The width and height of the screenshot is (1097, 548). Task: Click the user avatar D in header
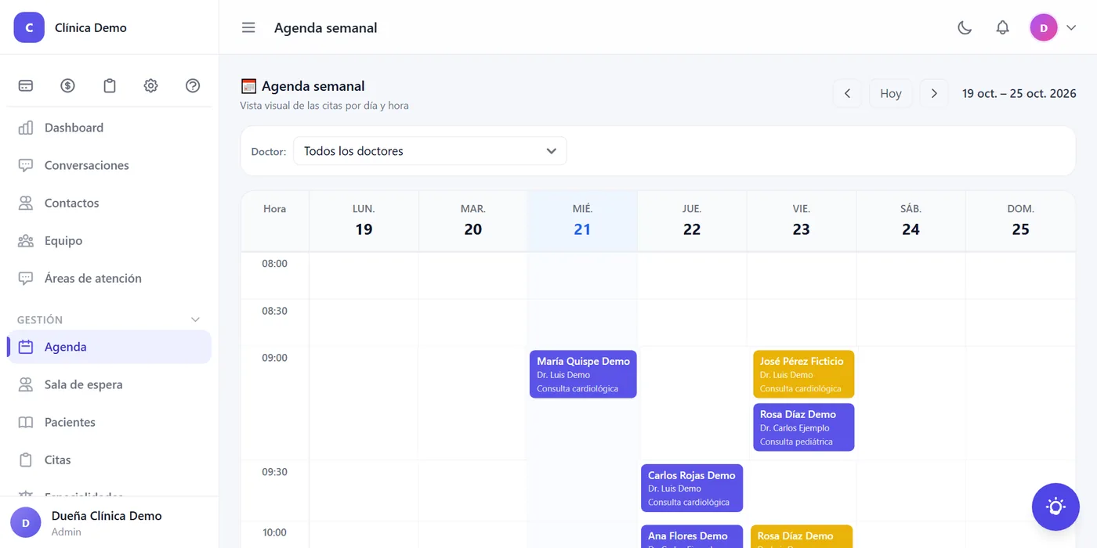[1043, 27]
